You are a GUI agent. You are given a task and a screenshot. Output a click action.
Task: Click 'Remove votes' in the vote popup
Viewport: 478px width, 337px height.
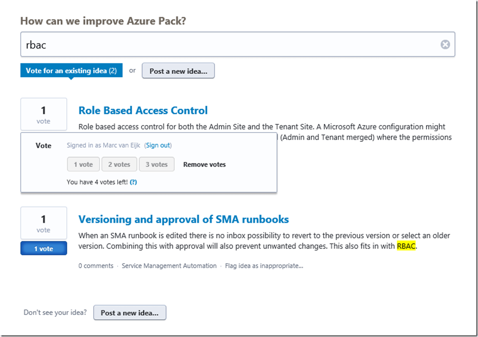[204, 165]
